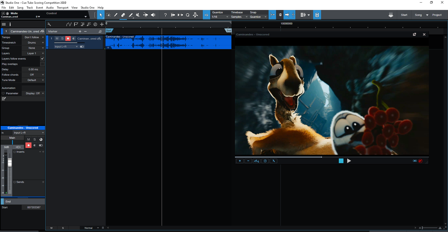Open the marker track flag icon
This screenshot has height=232, width=448.
76,24
